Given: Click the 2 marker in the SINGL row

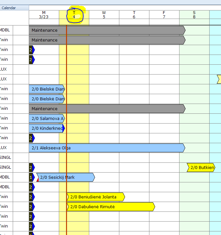Looking at the screenshot, I should click(31, 168).
